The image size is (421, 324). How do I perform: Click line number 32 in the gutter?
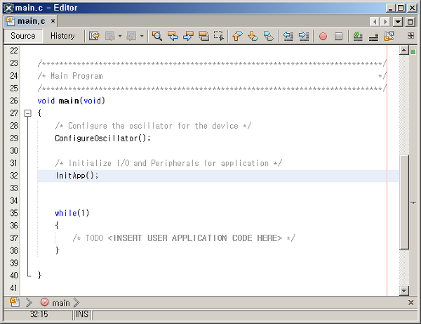tap(14, 176)
